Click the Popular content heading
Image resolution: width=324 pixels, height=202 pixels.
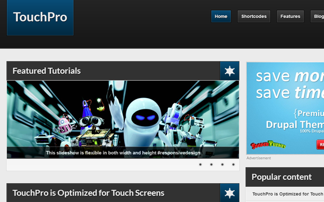click(282, 177)
